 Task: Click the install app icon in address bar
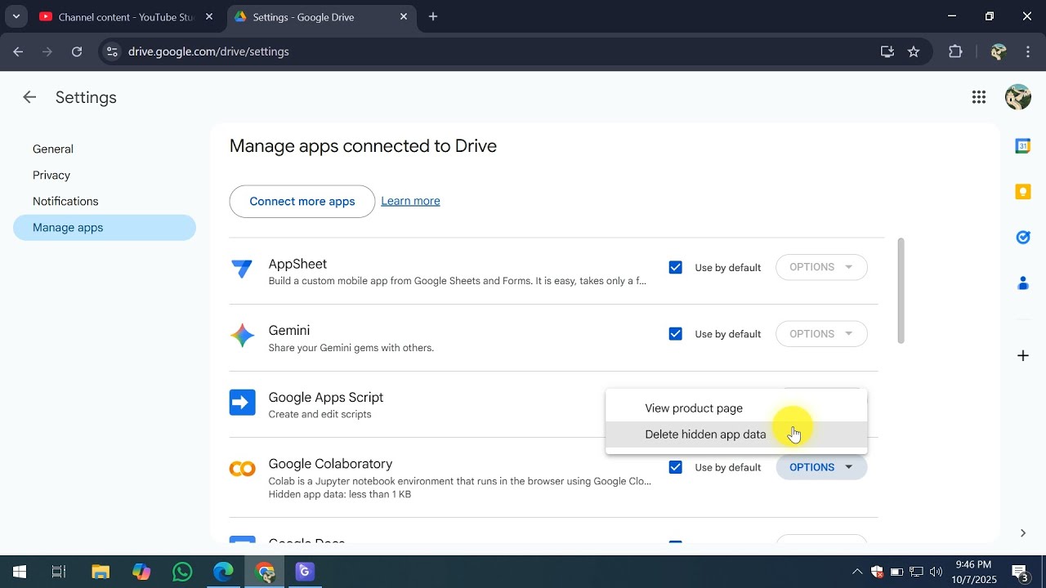887,51
